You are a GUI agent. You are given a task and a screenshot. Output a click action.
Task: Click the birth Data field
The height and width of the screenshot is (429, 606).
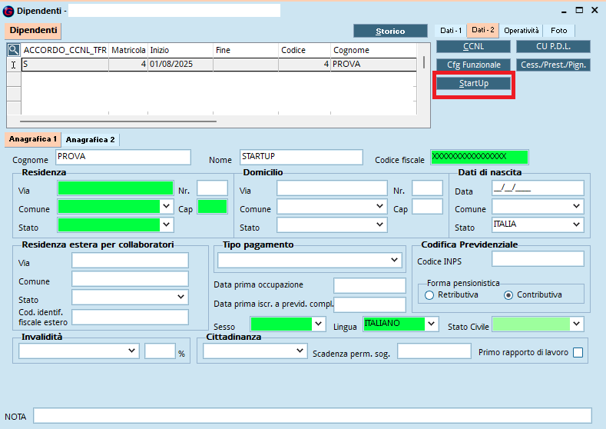point(538,188)
